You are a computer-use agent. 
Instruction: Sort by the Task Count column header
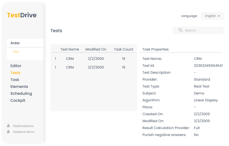[x=124, y=49]
